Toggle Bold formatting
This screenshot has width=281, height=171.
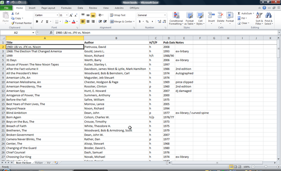(x=37, y=22)
